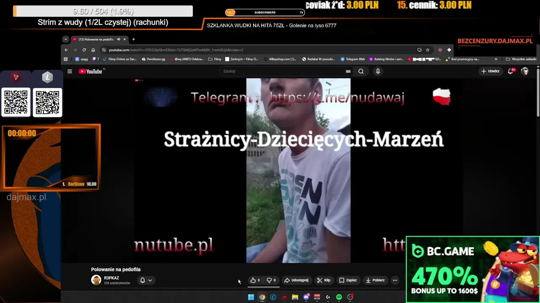Click the video player area
The width and height of the screenshot is (540, 303).
click(298, 170)
